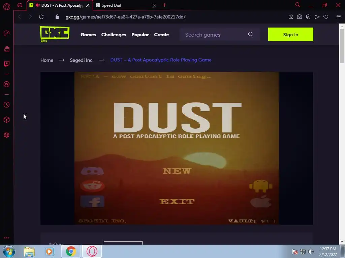This screenshot has width=345, height=258.
Task: Bookmark page with heart icon
Action: click(326, 17)
